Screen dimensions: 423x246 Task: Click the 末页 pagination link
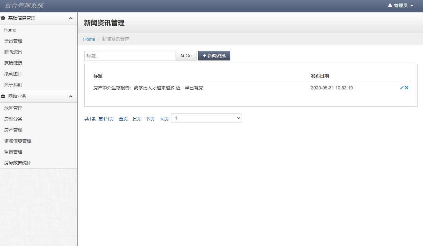(164, 119)
